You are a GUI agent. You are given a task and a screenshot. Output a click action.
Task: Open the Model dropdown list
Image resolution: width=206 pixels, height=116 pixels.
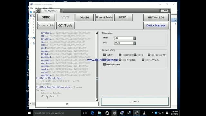click(135, 38)
